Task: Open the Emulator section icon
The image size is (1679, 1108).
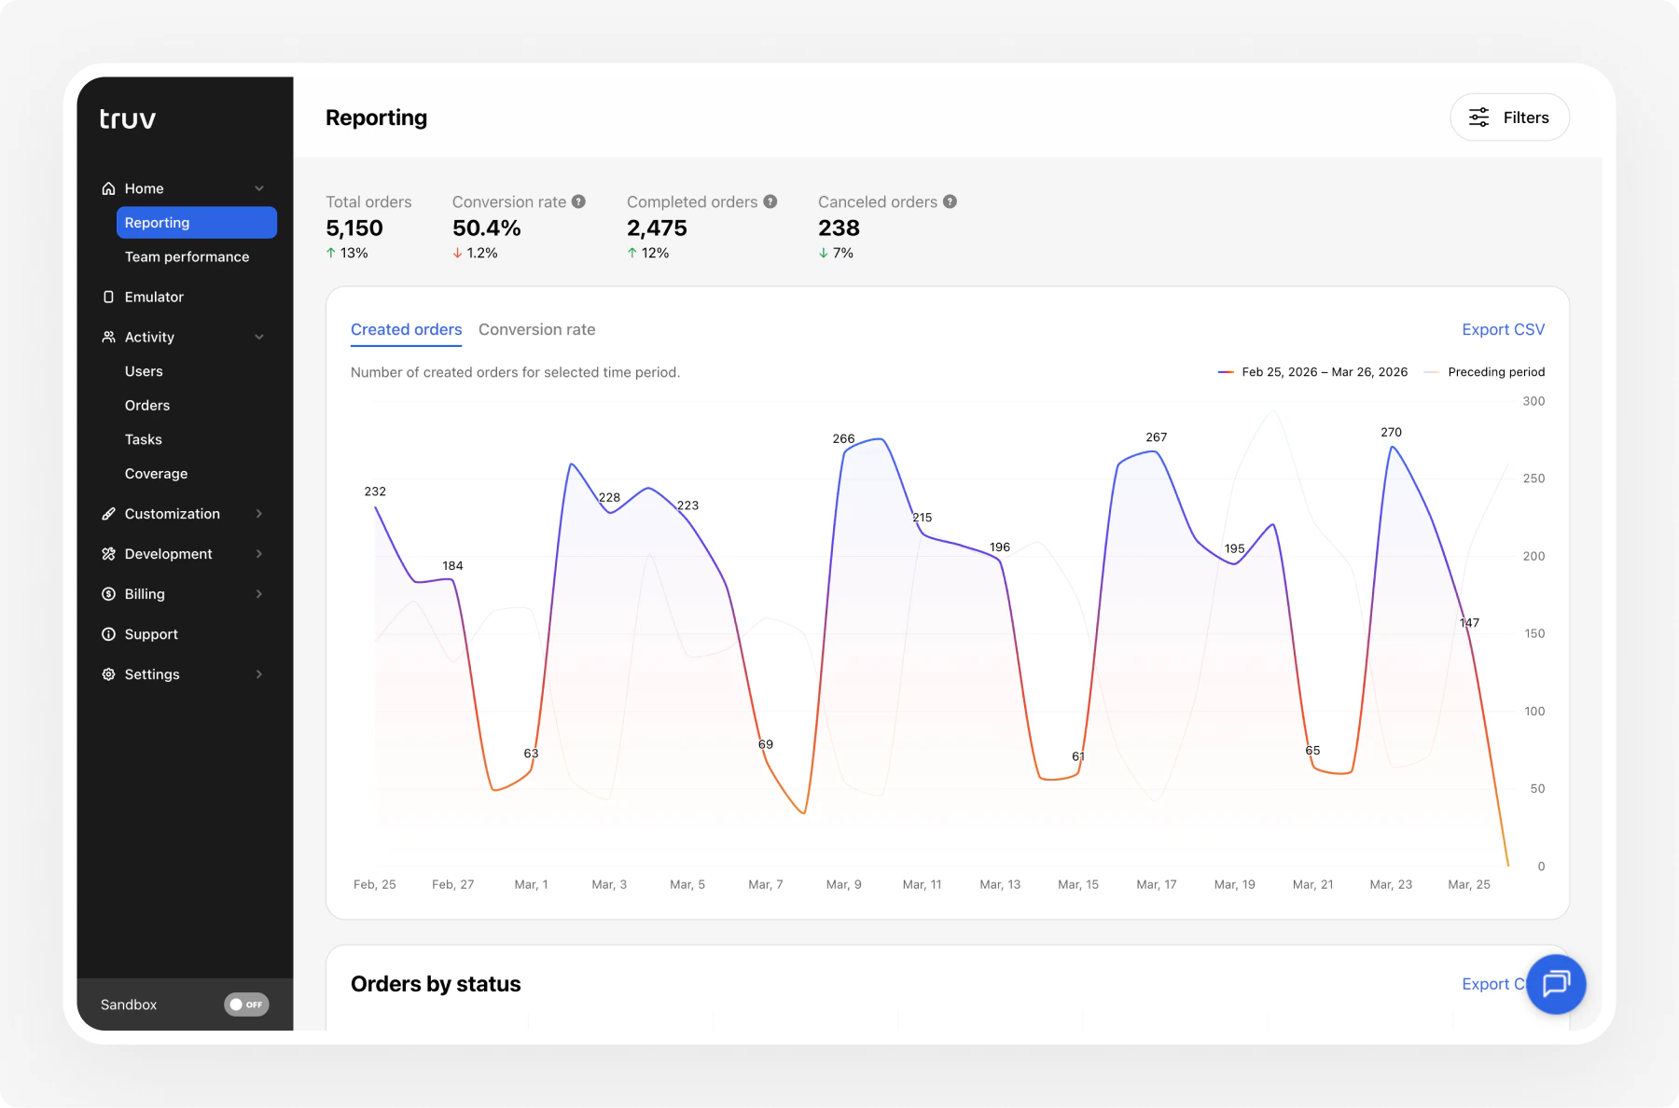Action: click(x=108, y=297)
